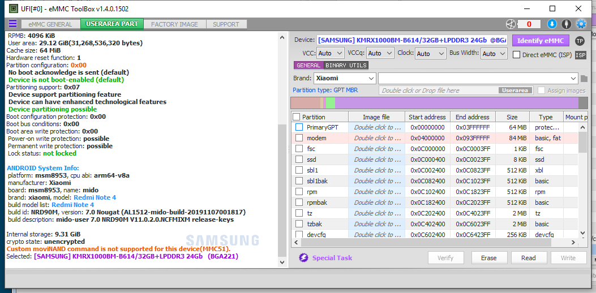Open settings via the blue gear icon

[x=581, y=24]
